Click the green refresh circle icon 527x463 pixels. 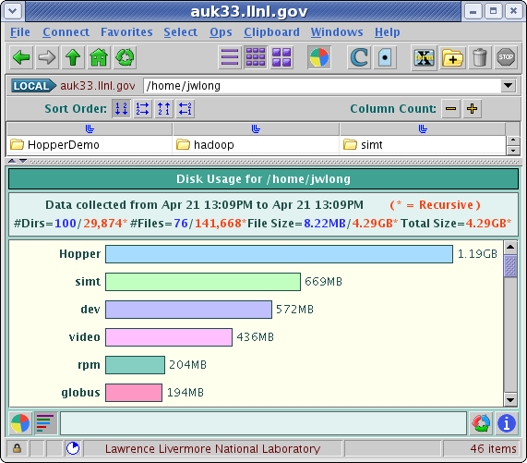[x=125, y=57]
